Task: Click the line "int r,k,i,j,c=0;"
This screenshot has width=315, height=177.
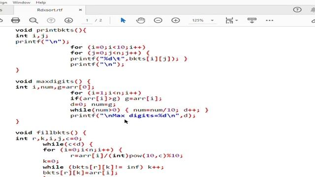Action: (x=49, y=139)
